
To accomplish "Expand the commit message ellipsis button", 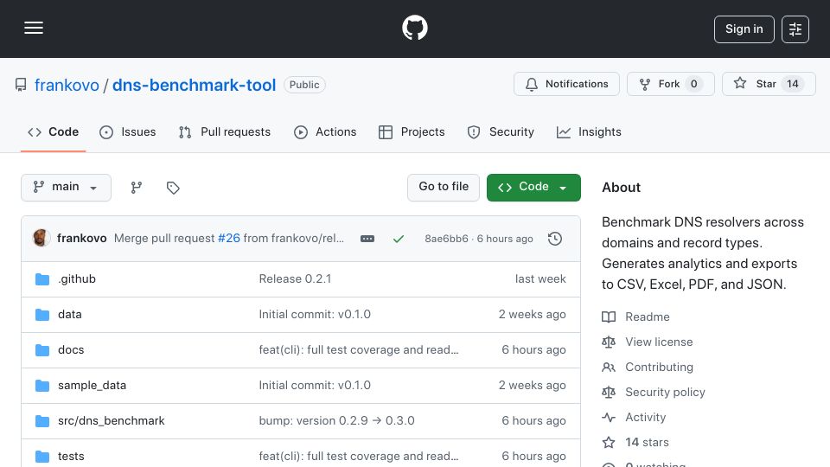I will point(367,239).
